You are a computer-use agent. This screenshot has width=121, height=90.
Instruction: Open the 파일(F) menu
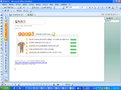5,4
